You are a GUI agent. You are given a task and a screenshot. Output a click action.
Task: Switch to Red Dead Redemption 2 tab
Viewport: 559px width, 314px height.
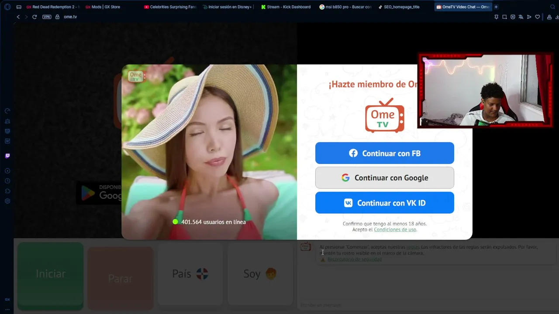pos(53,7)
